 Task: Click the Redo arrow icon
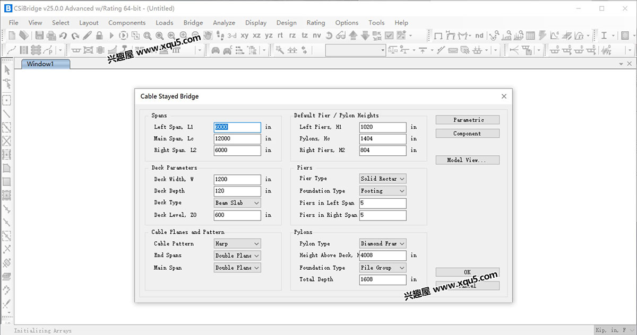[x=75, y=36]
